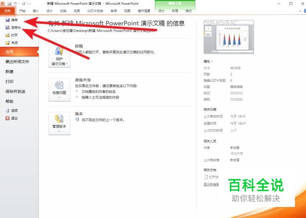The image size is (306, 218).
Task: Open the chart tools 设计 tab beside 布局
Action: coord(161,11)
